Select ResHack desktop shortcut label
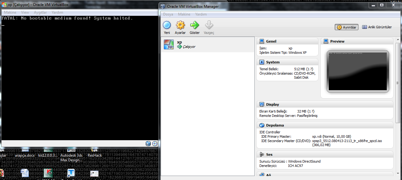Image resolution: width=402 pixels, height=180 pixels. point(95,155)
